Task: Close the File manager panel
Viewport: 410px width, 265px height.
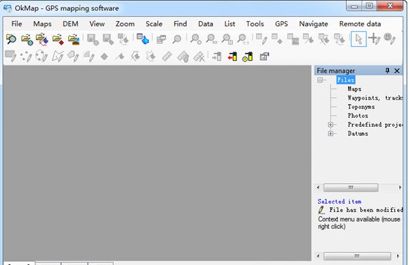Action: pos(396,71)
